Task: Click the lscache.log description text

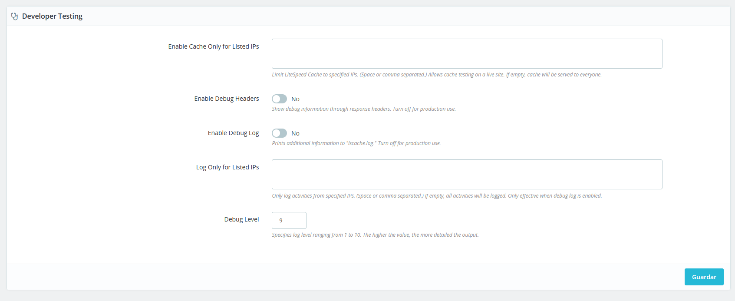Action: (x=356, y=143)
